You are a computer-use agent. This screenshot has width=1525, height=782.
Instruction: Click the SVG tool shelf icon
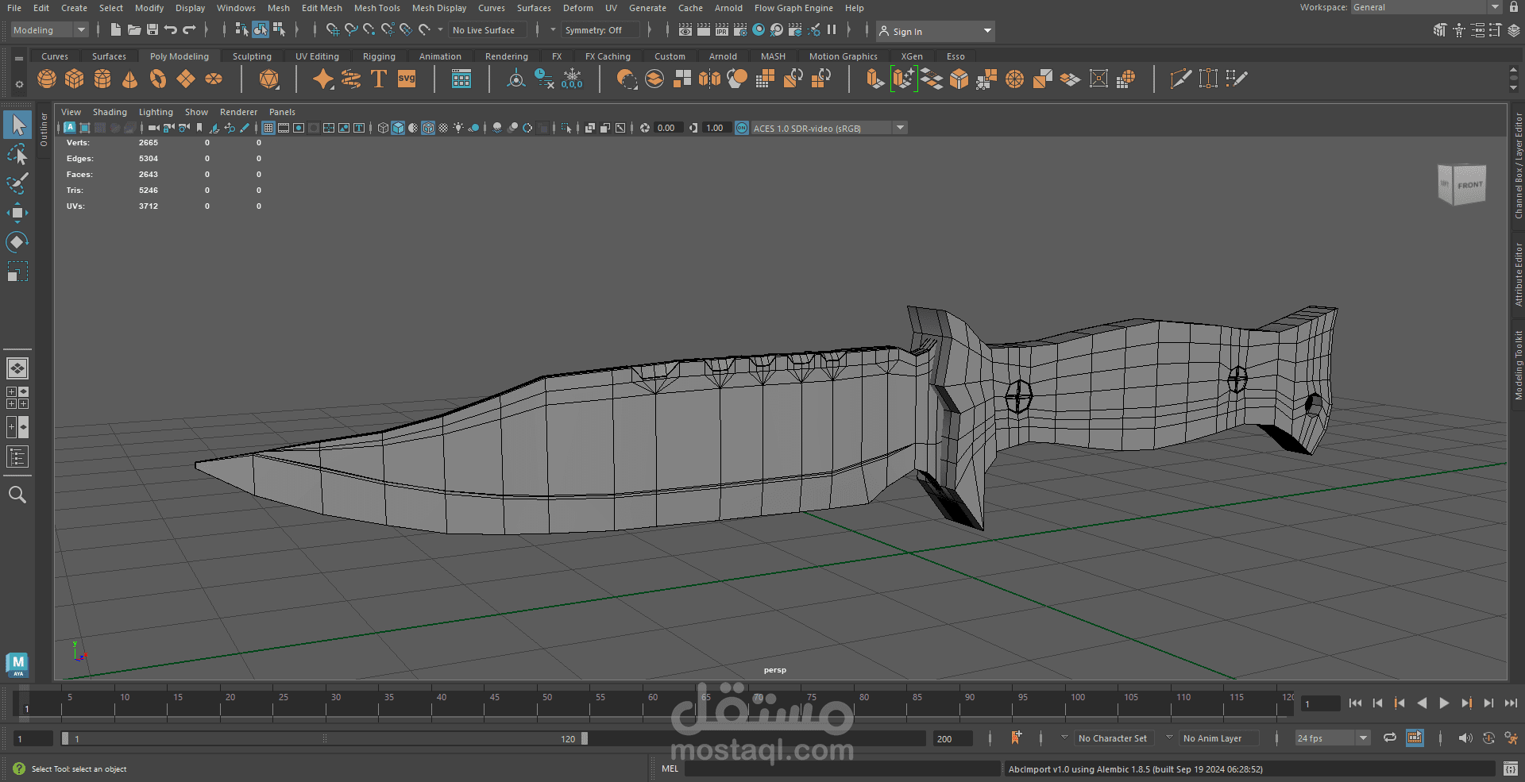[407, 79]
